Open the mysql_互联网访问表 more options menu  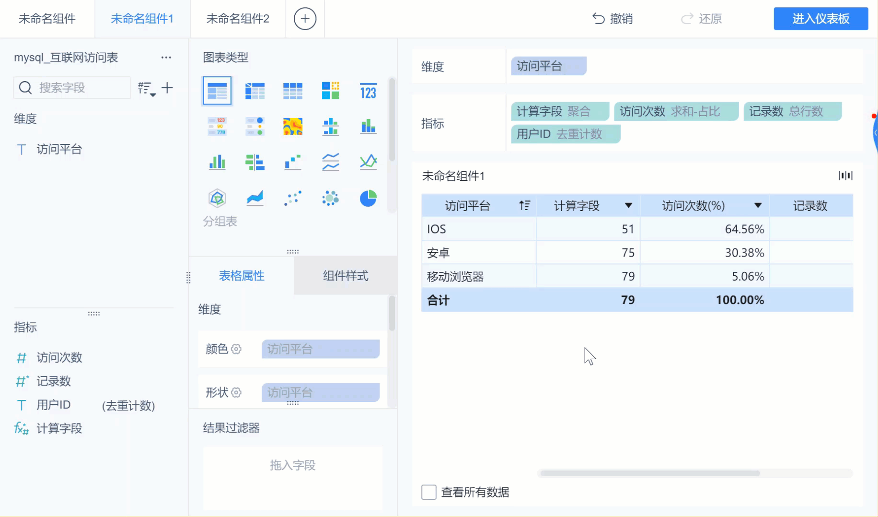(166, 58)
